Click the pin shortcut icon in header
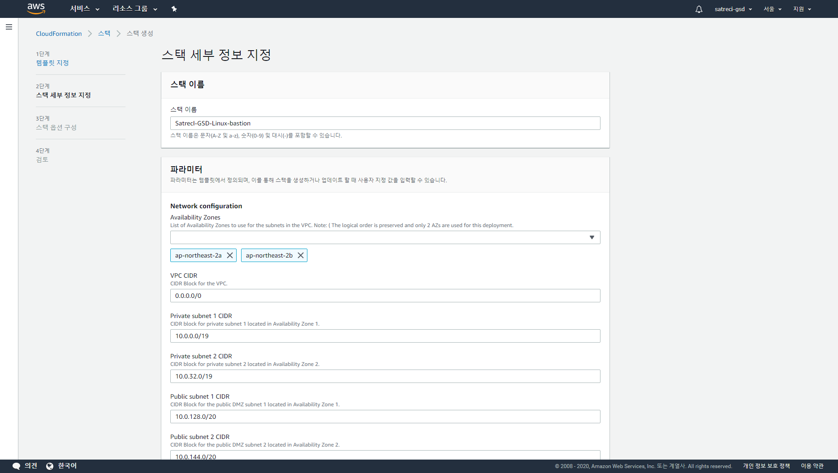The height and width of the screenshot is (473, 838). pyautogui.click(x=174, y=9)
